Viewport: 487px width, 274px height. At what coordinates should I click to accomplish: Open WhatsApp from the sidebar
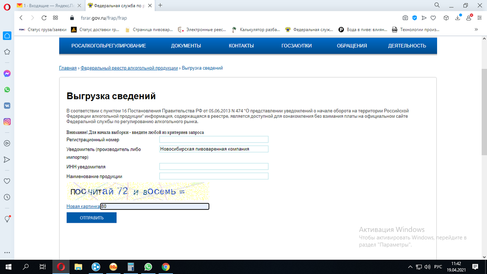[x=6, y=88]
